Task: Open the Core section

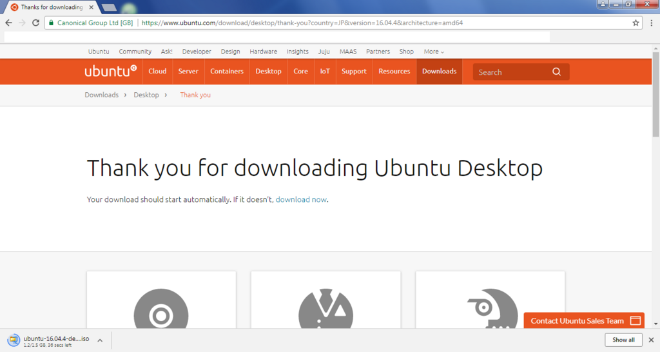Action: 300,71
